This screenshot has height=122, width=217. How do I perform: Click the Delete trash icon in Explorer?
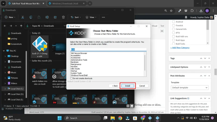coord(63,17)
